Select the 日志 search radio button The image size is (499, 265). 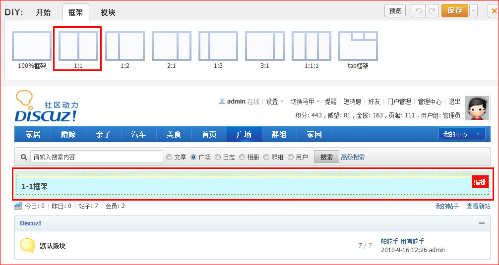coord(218,157)
